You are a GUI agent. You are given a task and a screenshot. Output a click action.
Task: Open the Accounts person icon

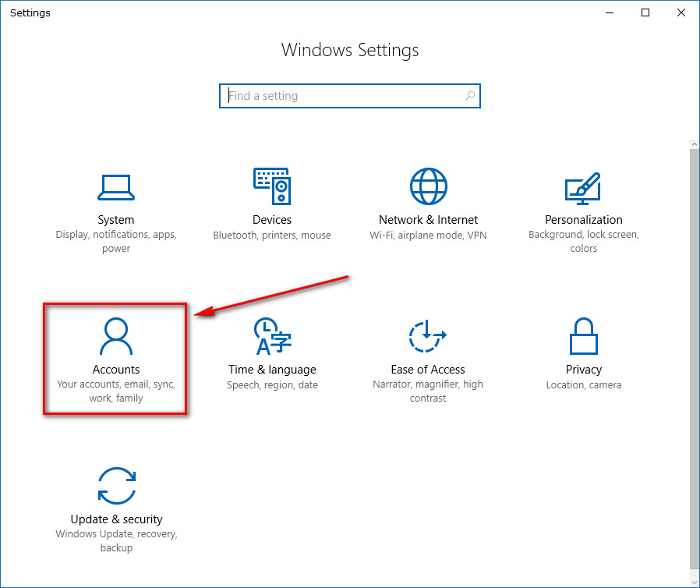116,336
